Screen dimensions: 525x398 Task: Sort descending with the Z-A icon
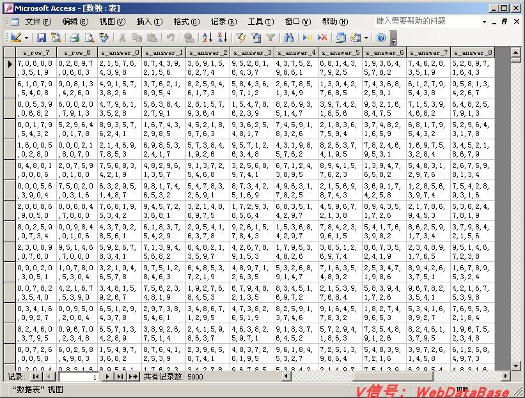pos(223,38)
